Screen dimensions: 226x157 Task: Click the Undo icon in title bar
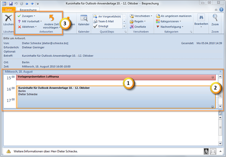pos(16,3)
